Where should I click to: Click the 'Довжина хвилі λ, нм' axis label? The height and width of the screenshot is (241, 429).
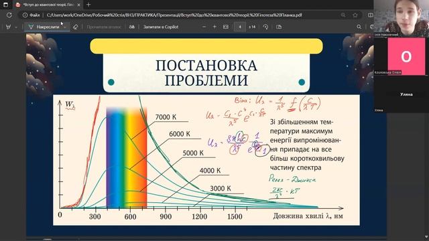point(308,216)
